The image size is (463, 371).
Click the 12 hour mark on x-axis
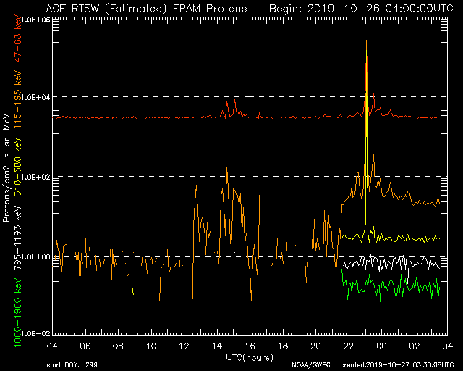pos(184,346)
